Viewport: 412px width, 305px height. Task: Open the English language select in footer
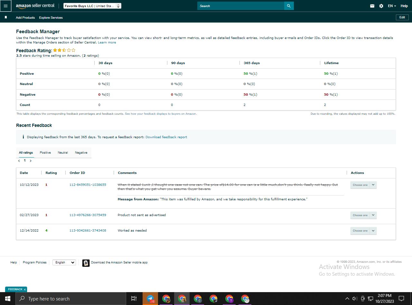(x=64, y=262)
